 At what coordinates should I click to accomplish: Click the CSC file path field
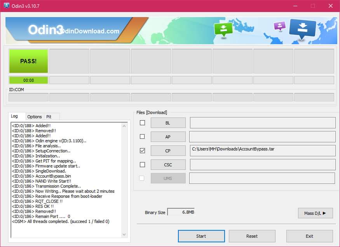pos(263,165)
